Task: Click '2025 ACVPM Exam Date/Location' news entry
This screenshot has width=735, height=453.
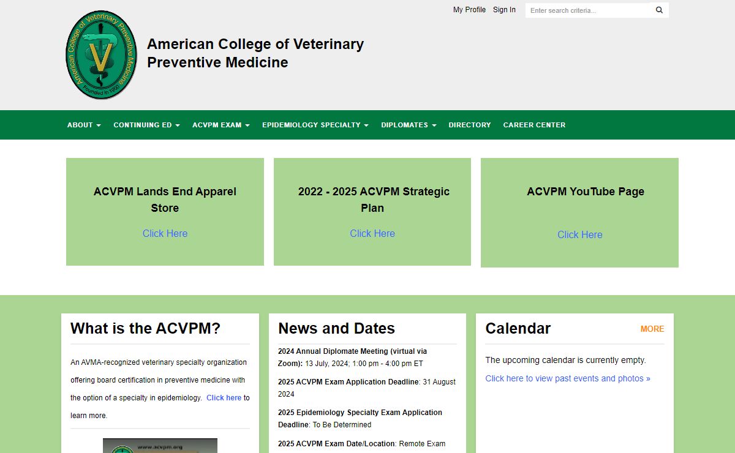Action: (361, 443)
